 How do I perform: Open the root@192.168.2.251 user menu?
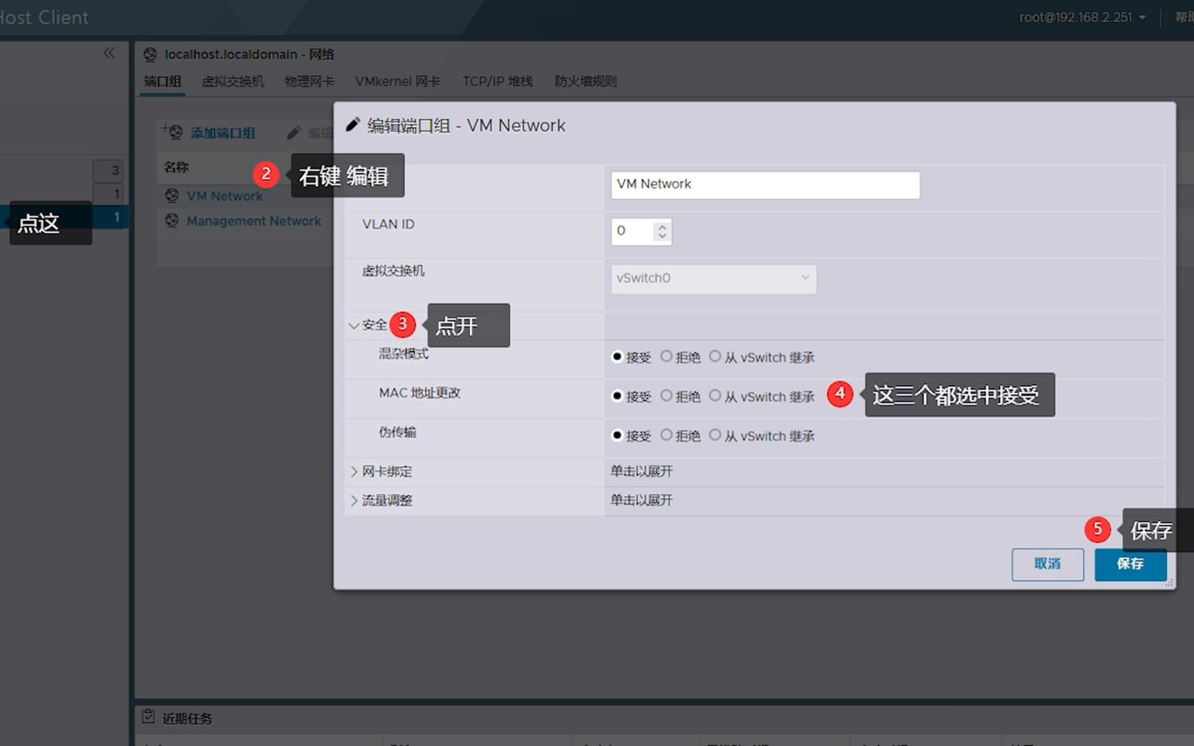(1082, 17)
